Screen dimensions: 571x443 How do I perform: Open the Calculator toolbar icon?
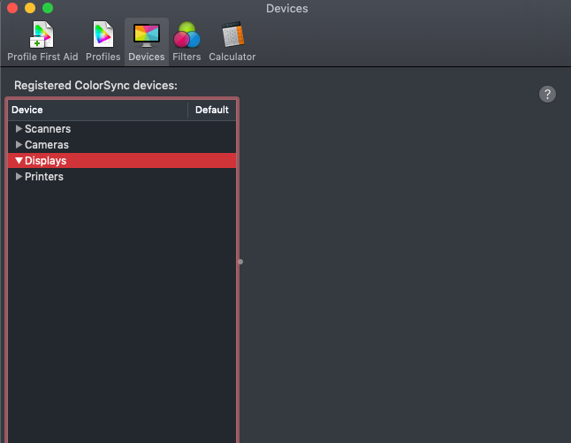(232, 34)
